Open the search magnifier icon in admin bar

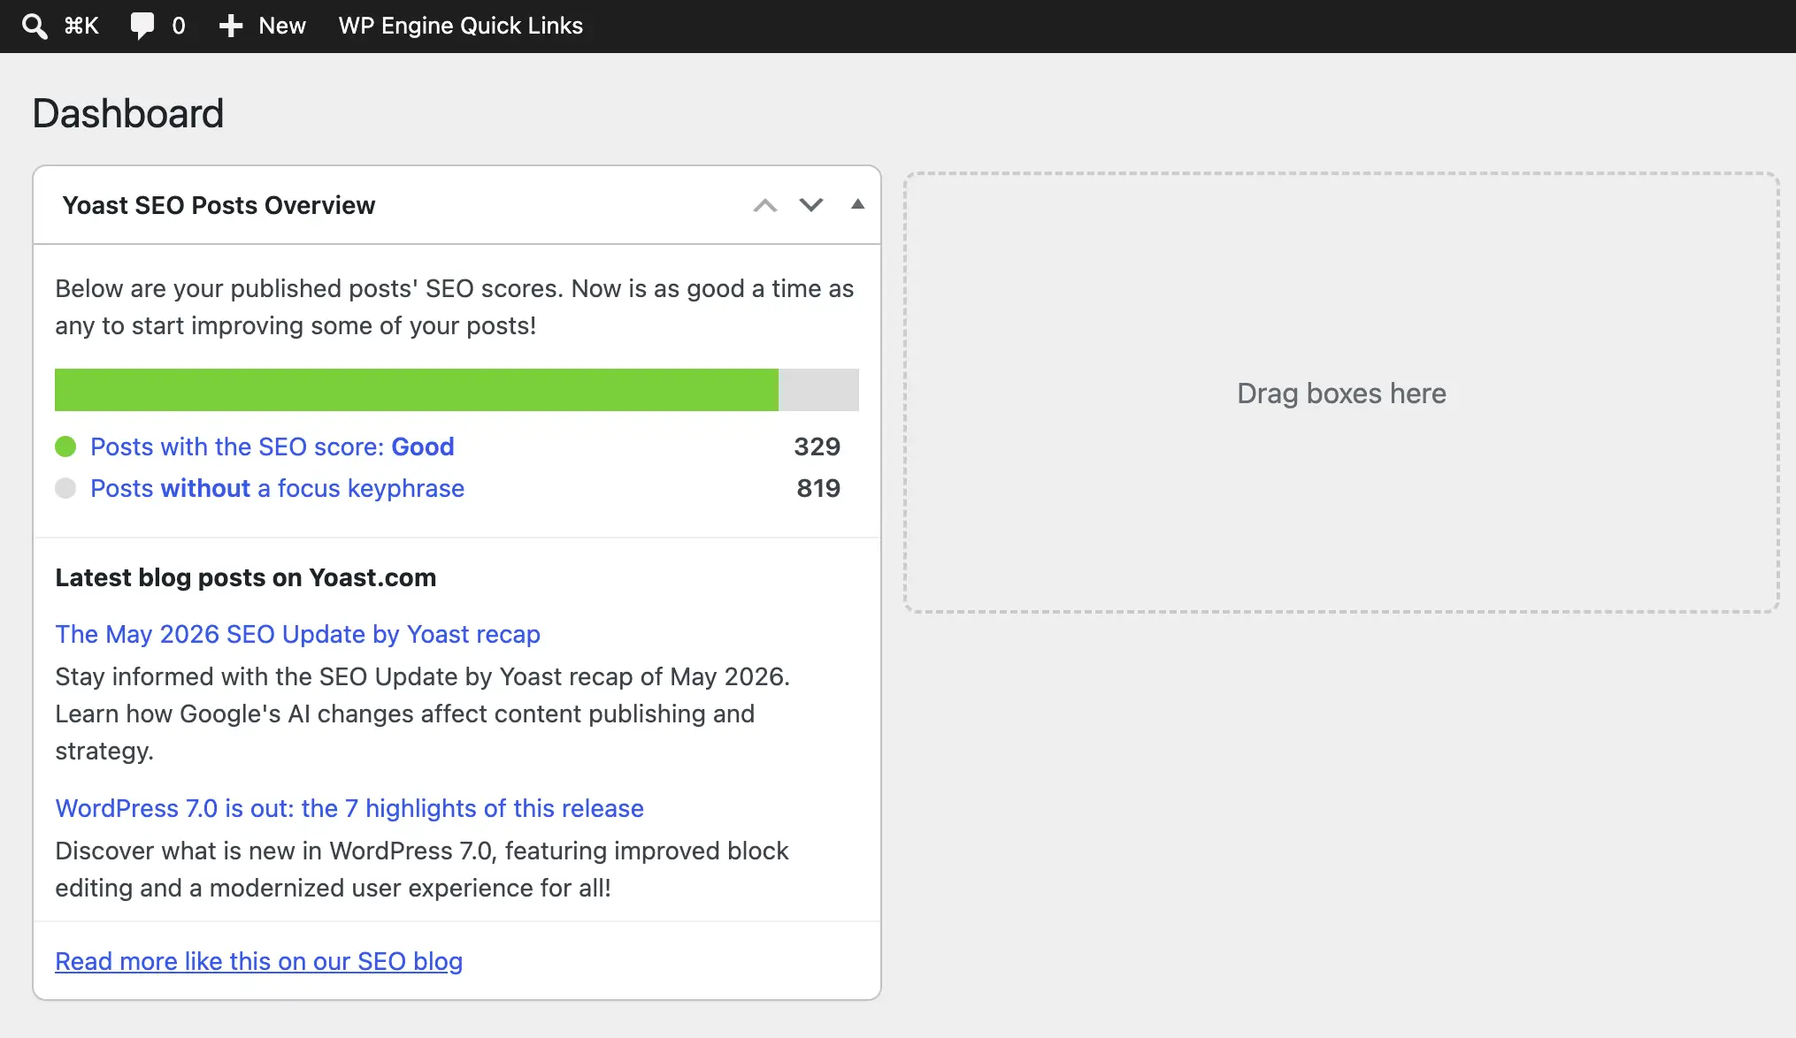coord(35,26)
